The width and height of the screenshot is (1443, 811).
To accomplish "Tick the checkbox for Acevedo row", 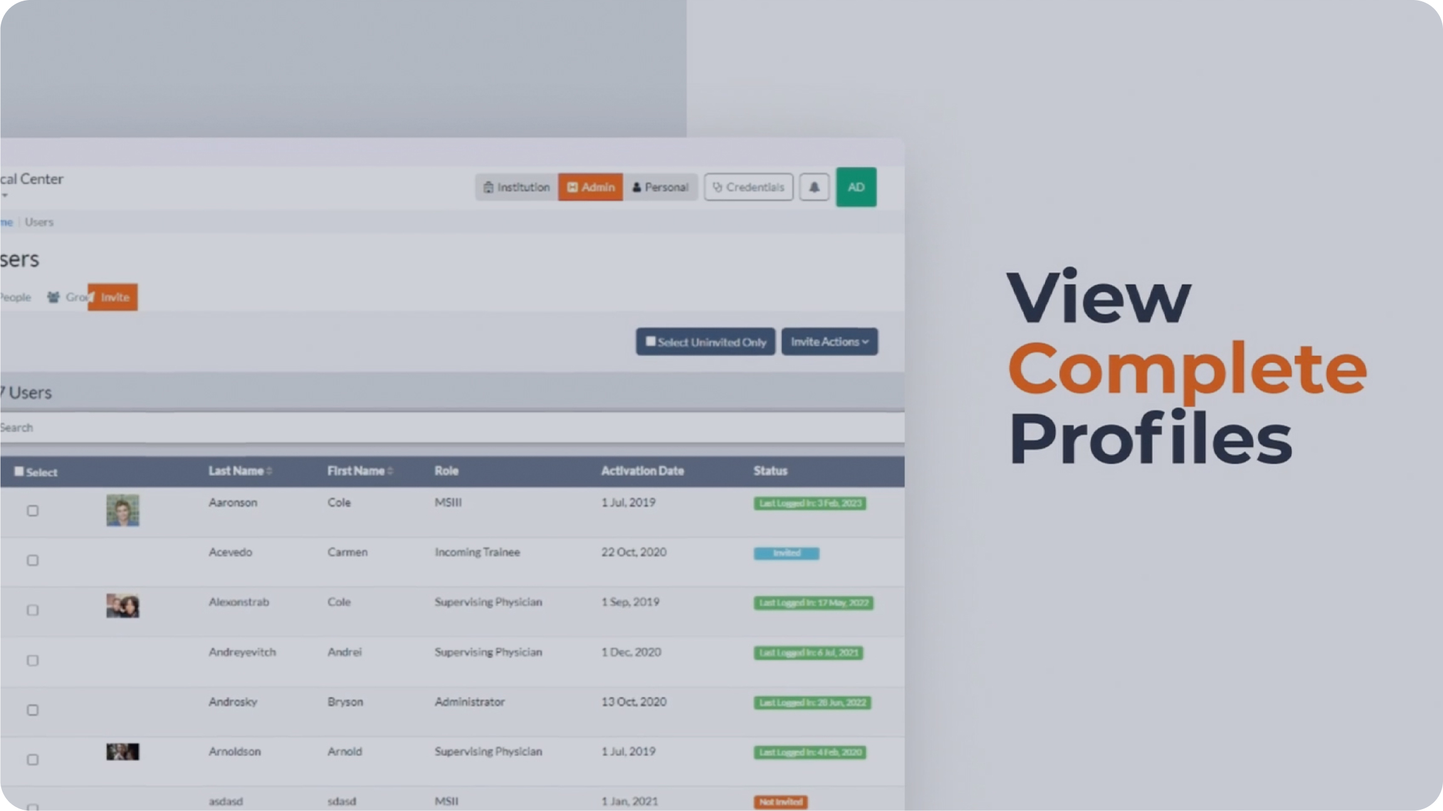I will pos(33,560).
